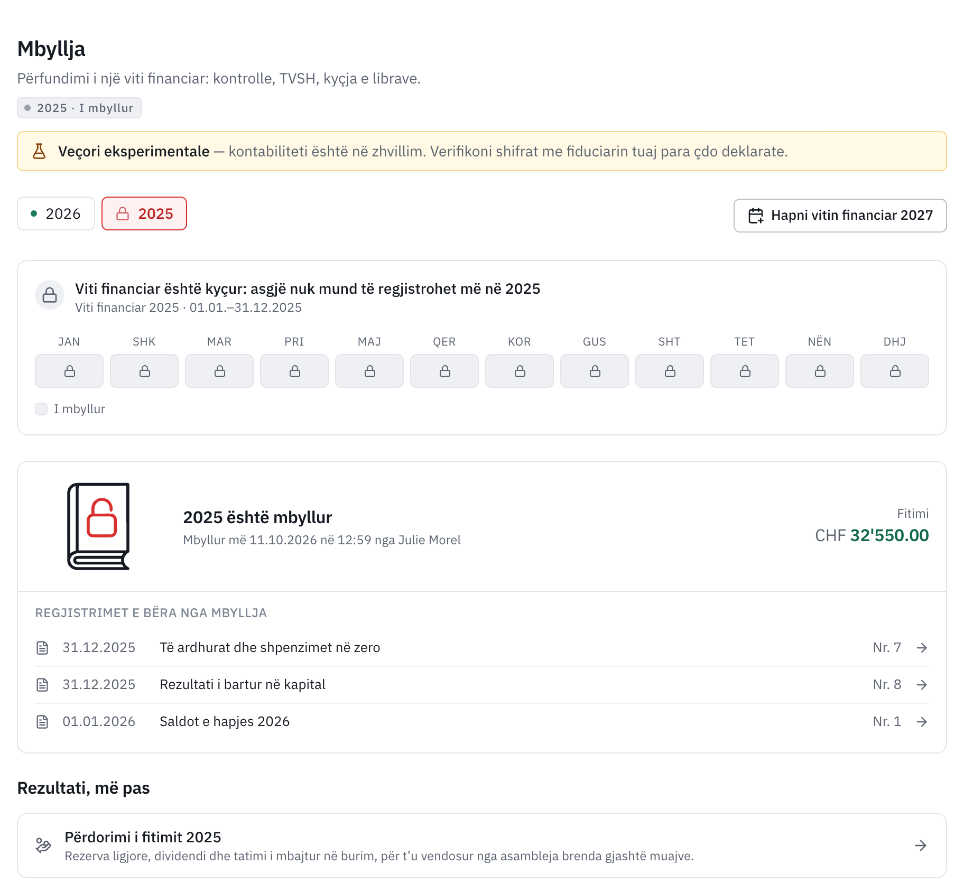Click the GUS locked month cell
964x892 pixels.
595,371
